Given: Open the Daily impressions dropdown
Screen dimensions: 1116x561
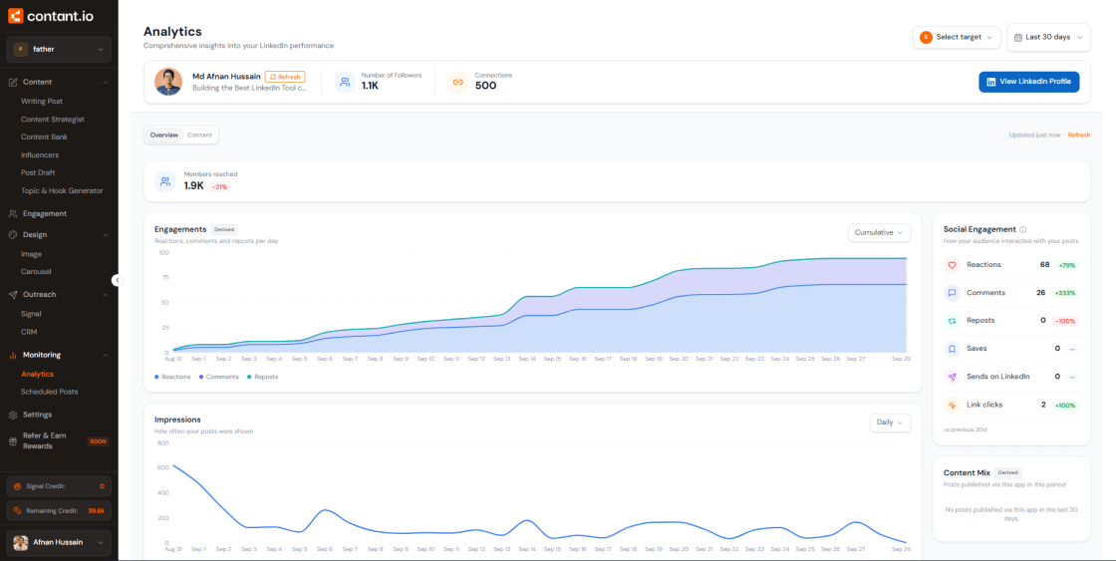Looking at the screenshot, I should (x=891, y=422).
